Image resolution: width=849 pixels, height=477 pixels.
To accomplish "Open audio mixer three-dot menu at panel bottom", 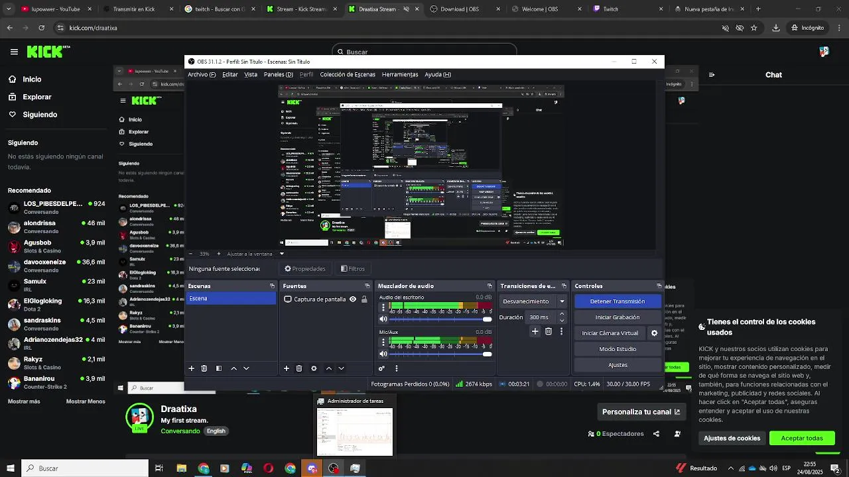I will point(397,368).
